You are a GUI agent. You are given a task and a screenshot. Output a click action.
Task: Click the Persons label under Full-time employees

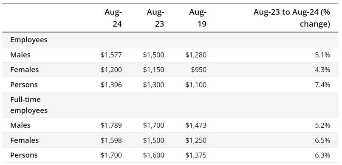[24, 155]
